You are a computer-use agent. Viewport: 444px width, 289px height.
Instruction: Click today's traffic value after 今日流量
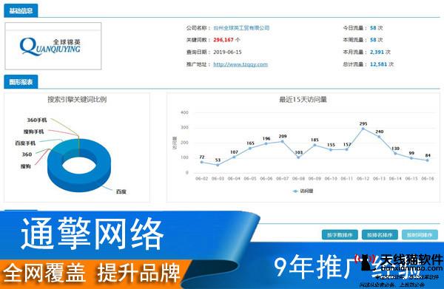pyautogui.click(x=373, y=27)
